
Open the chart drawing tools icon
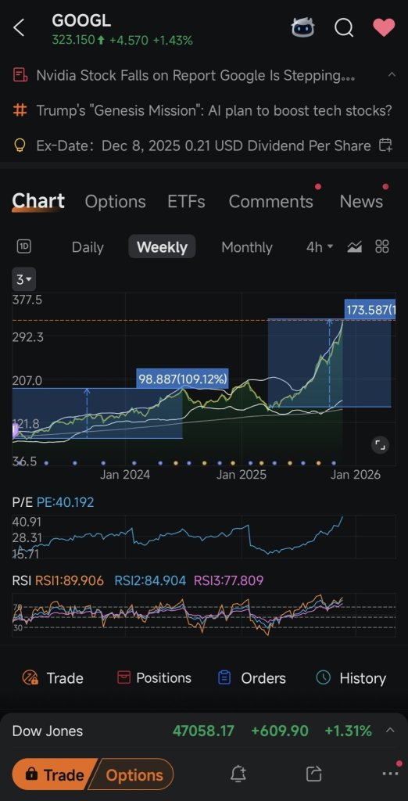(x=354, y=247)
